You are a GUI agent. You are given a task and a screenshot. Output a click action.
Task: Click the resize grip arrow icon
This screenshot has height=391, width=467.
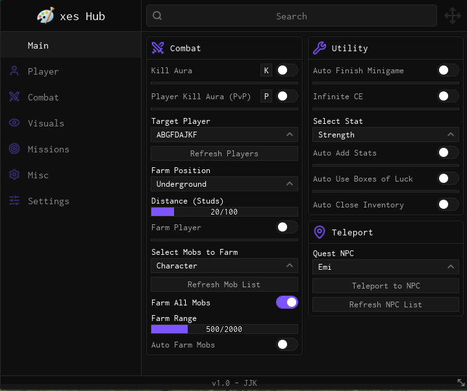point(461,383)
